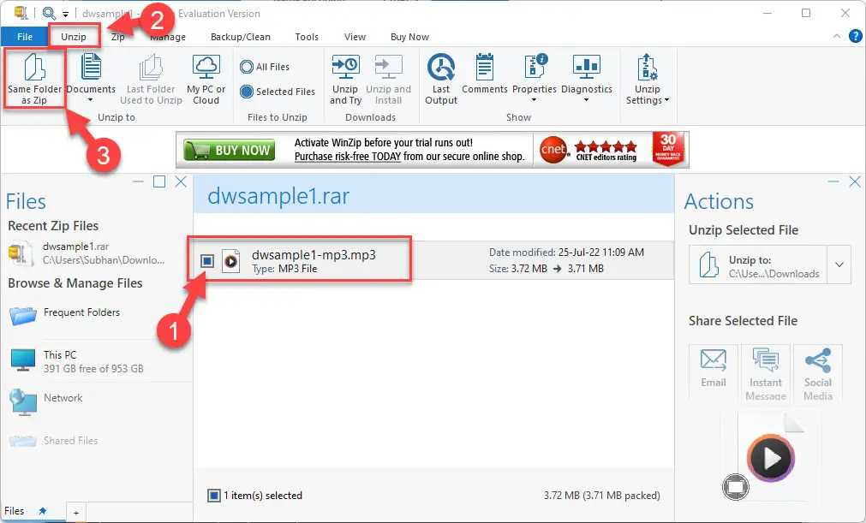Click Purchase risk-free TODAY link

click(x=348, y=157)
